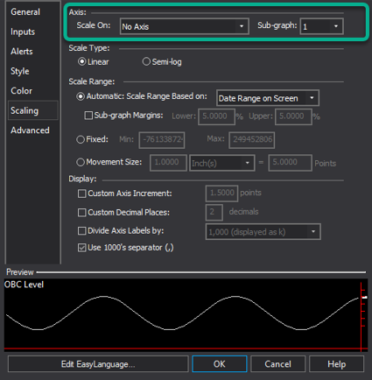Open the Advanced tab

click(30, 130)
